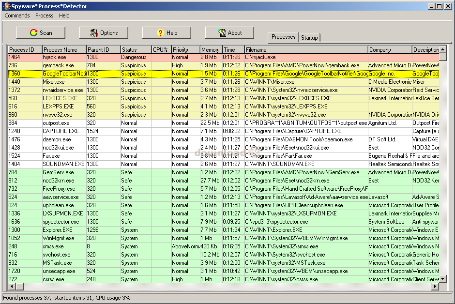Select the outpost.exe process name
Image resolution: width=455 pixels, height=304 pixels.
coord(56,123)
